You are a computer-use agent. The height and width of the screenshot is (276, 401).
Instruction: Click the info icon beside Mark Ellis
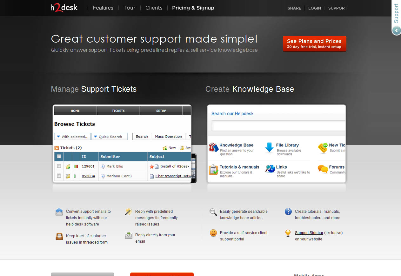pos(103,166)
